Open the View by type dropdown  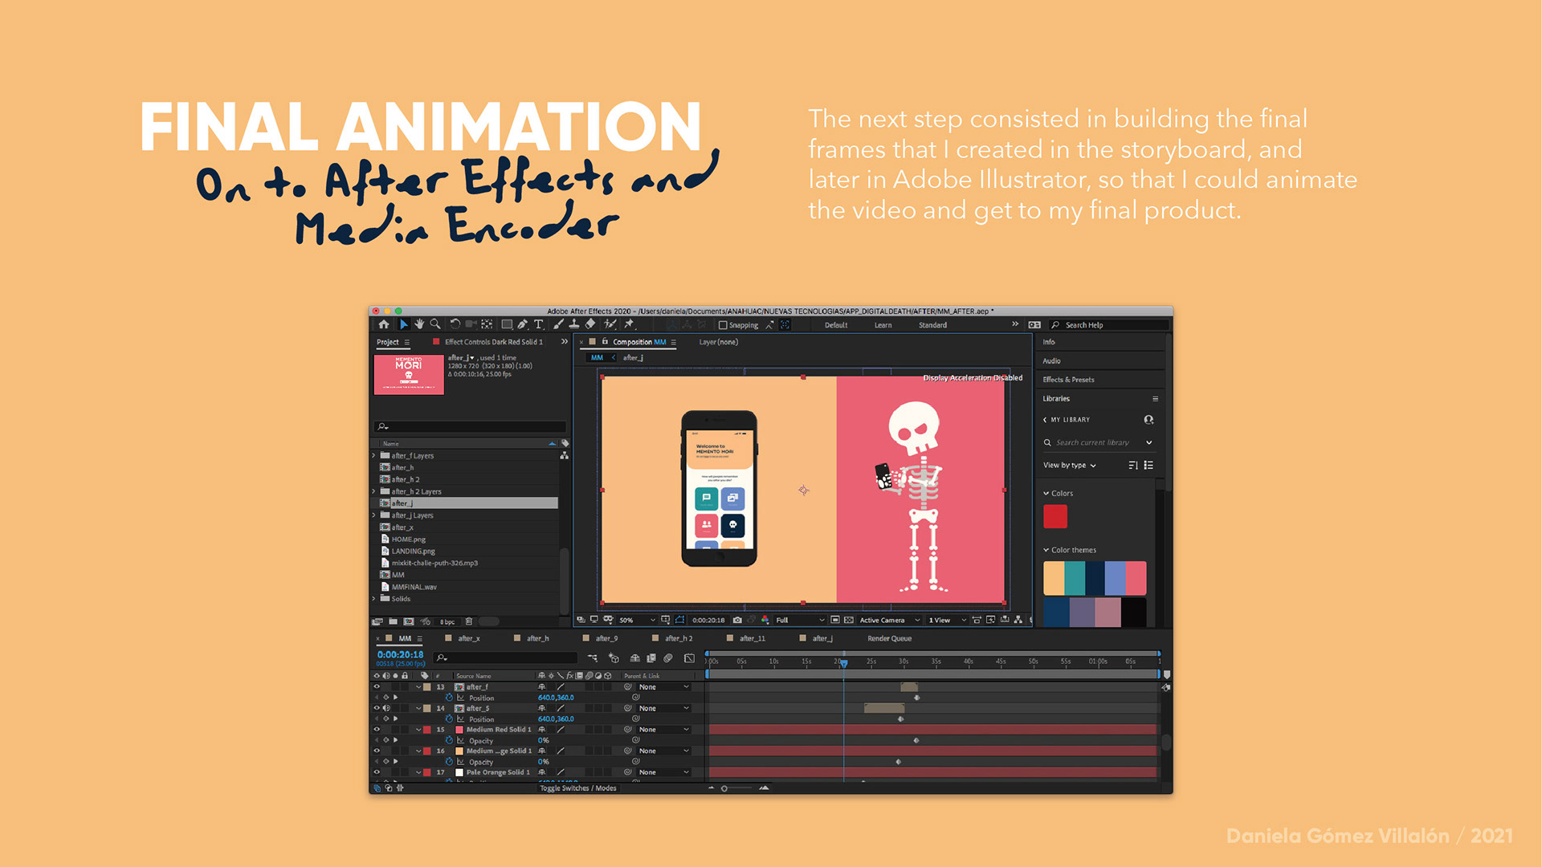click(x=1069, y=466)
